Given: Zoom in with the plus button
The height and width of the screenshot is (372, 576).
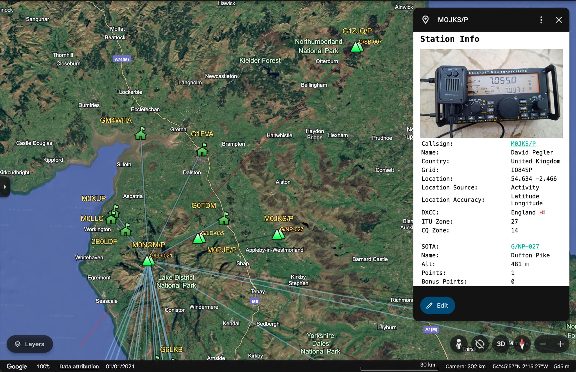Looking at the screenshot, I should pyautogui.click(x=560, y=344).
